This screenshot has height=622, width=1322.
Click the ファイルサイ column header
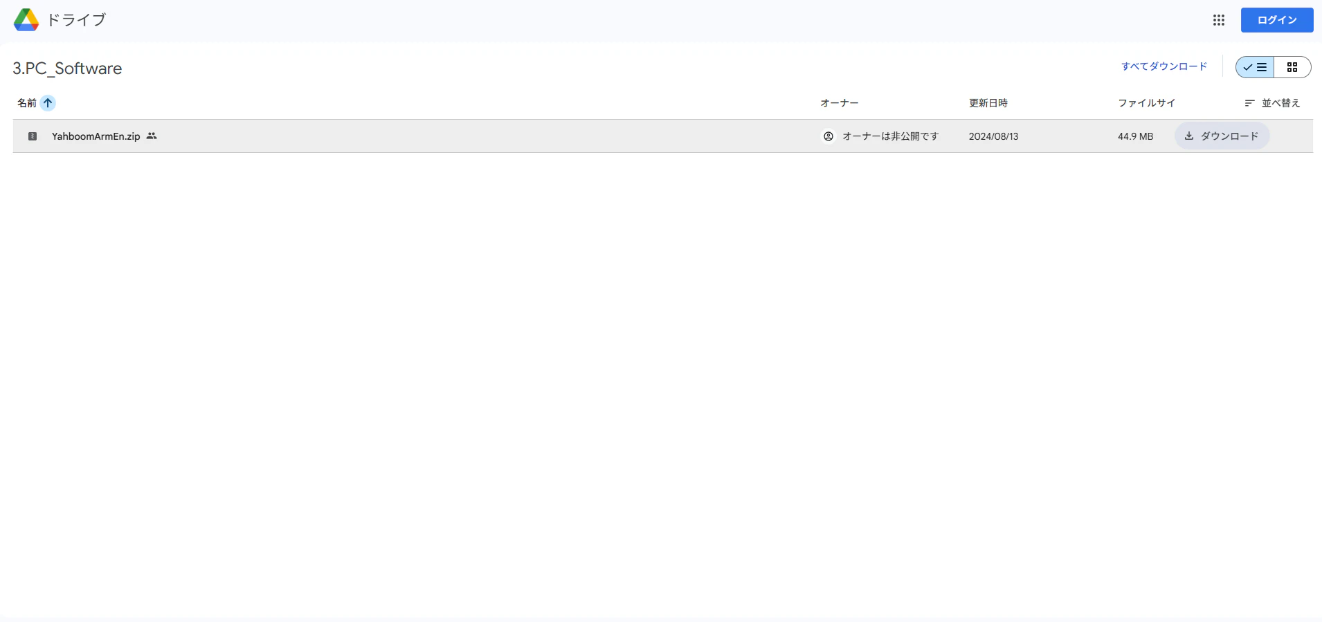coord(1147,103)
